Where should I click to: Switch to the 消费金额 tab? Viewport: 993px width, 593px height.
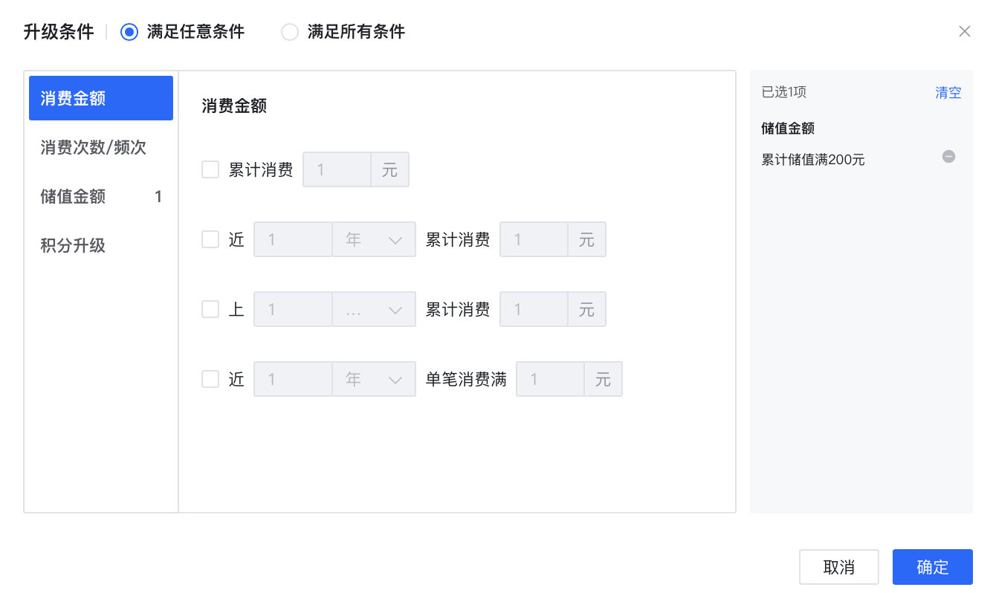pyautogui.click(x=101, y=98)
